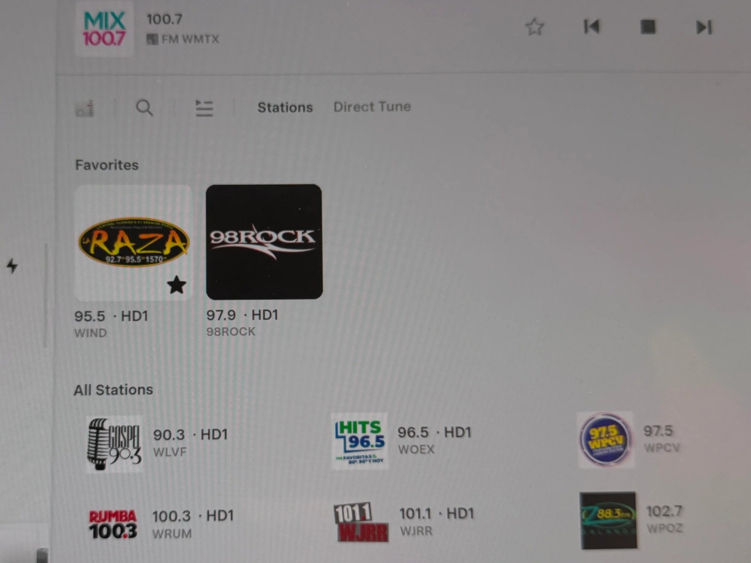Skip to previous station
This screenshot has height=563, width=751.
point(591,27)
